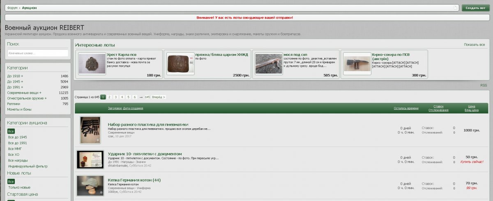Open the Монеты и боны category
Viewport: 493px width, 201px height.
coord(19,109)
